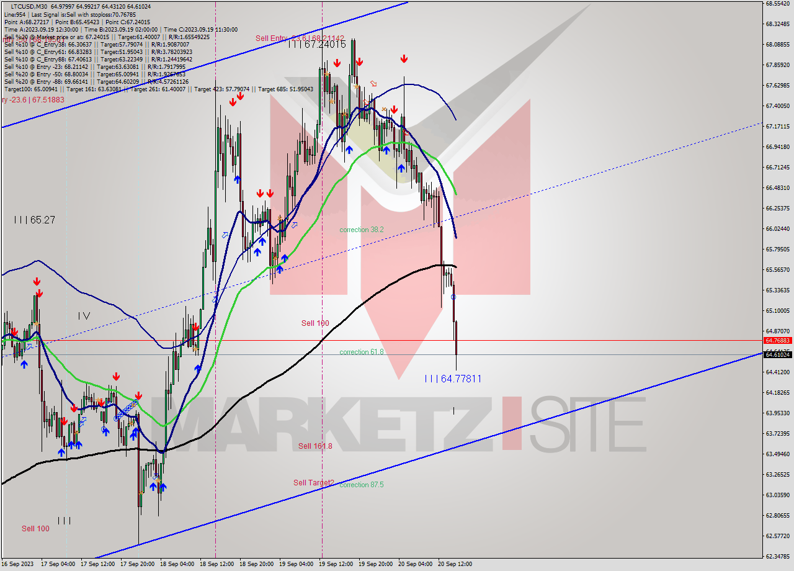This screenshot has height=571, width=794.
Task: Click the 62.57720 price axis label
Action: coord(777,536)
